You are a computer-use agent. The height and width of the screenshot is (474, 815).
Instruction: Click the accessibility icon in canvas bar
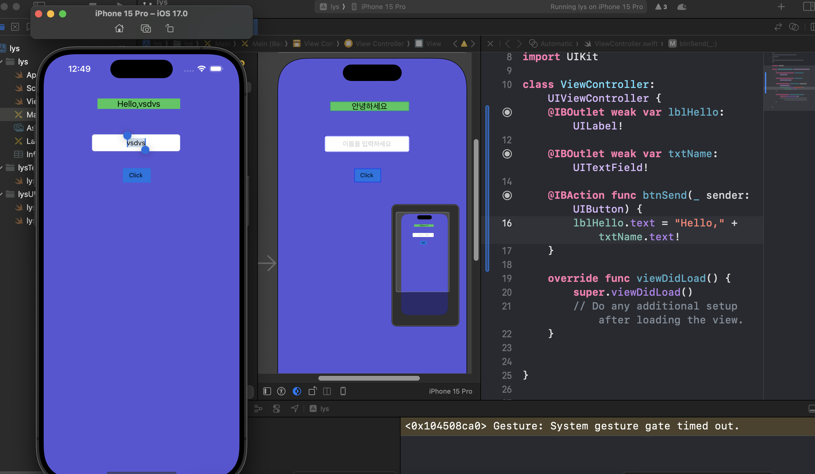281,391
